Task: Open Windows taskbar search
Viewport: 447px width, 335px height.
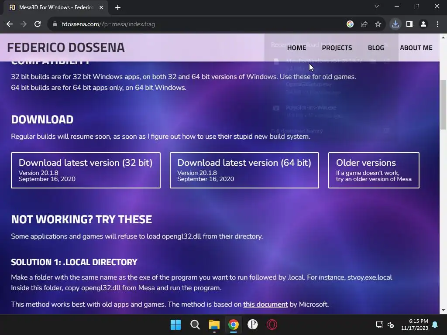Action: pos(195,325)
